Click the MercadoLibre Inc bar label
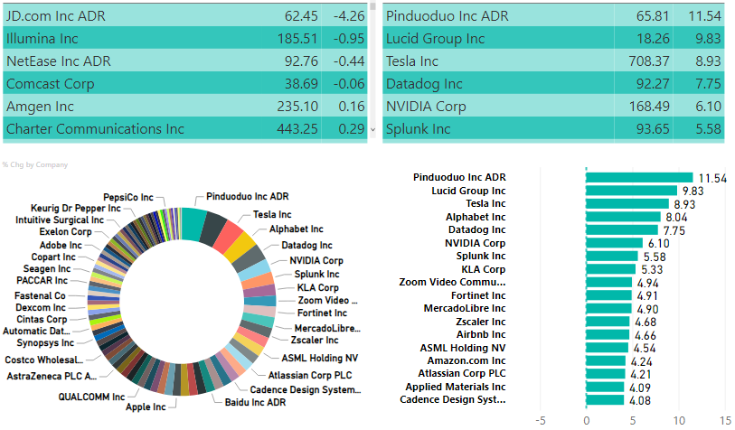Image resolution: width=735 pixels, height=430 pixels. [465, 308]
